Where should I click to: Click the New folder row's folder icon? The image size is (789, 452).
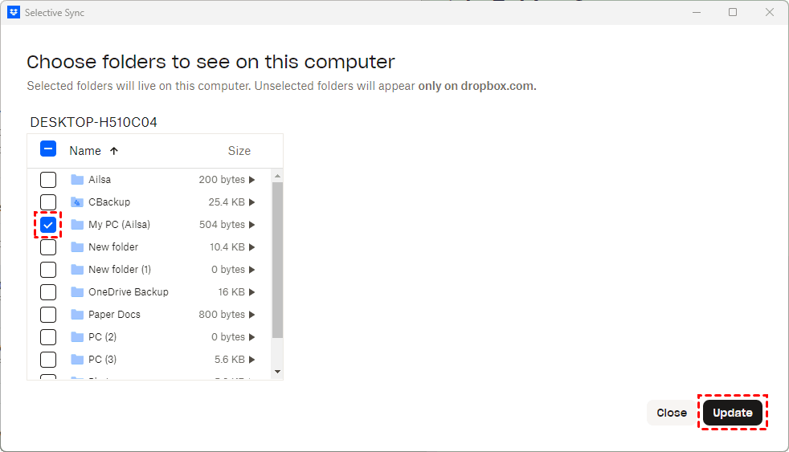pos(77,246)
